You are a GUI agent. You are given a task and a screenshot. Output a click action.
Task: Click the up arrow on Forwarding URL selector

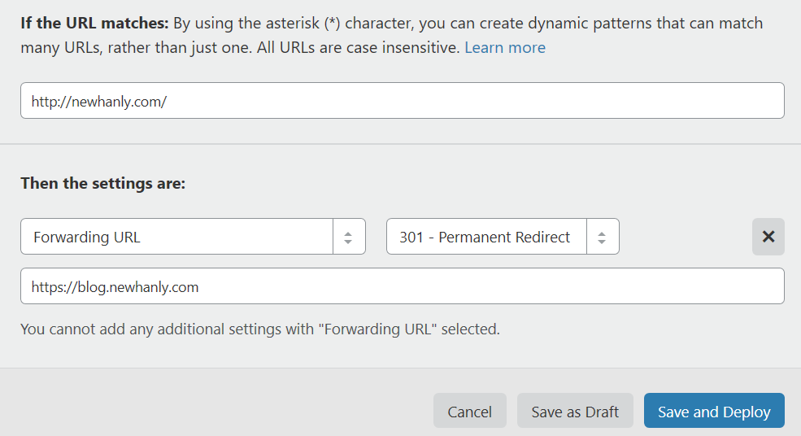coord(348,233)
